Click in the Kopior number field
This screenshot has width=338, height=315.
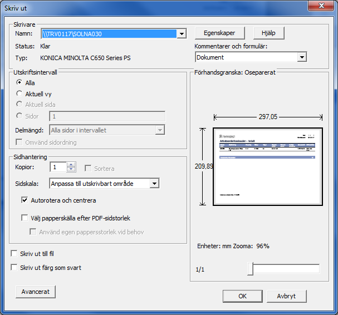click(58, 167)
